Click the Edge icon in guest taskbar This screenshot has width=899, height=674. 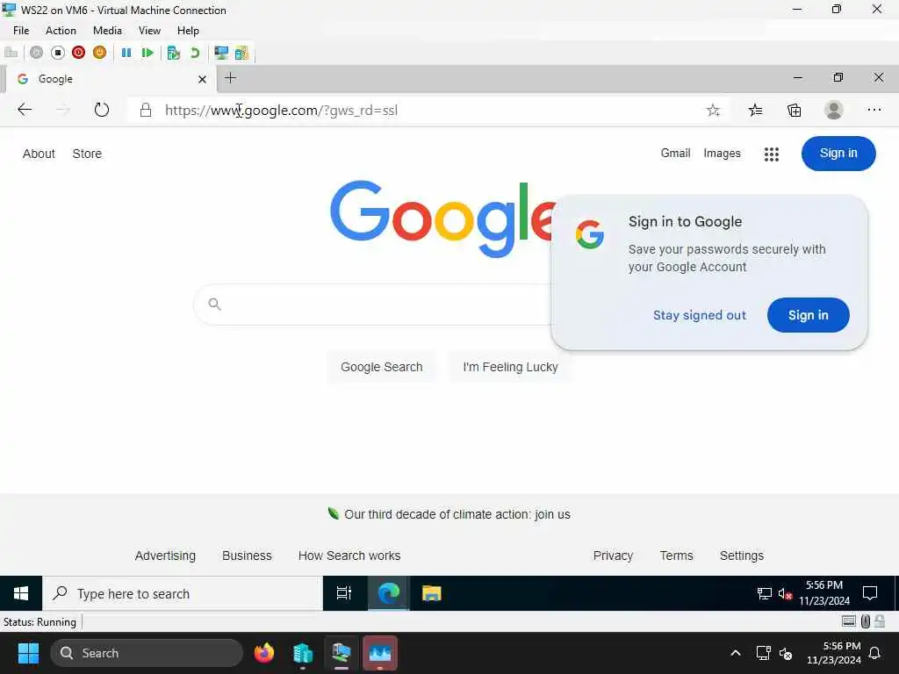point(388,593)
